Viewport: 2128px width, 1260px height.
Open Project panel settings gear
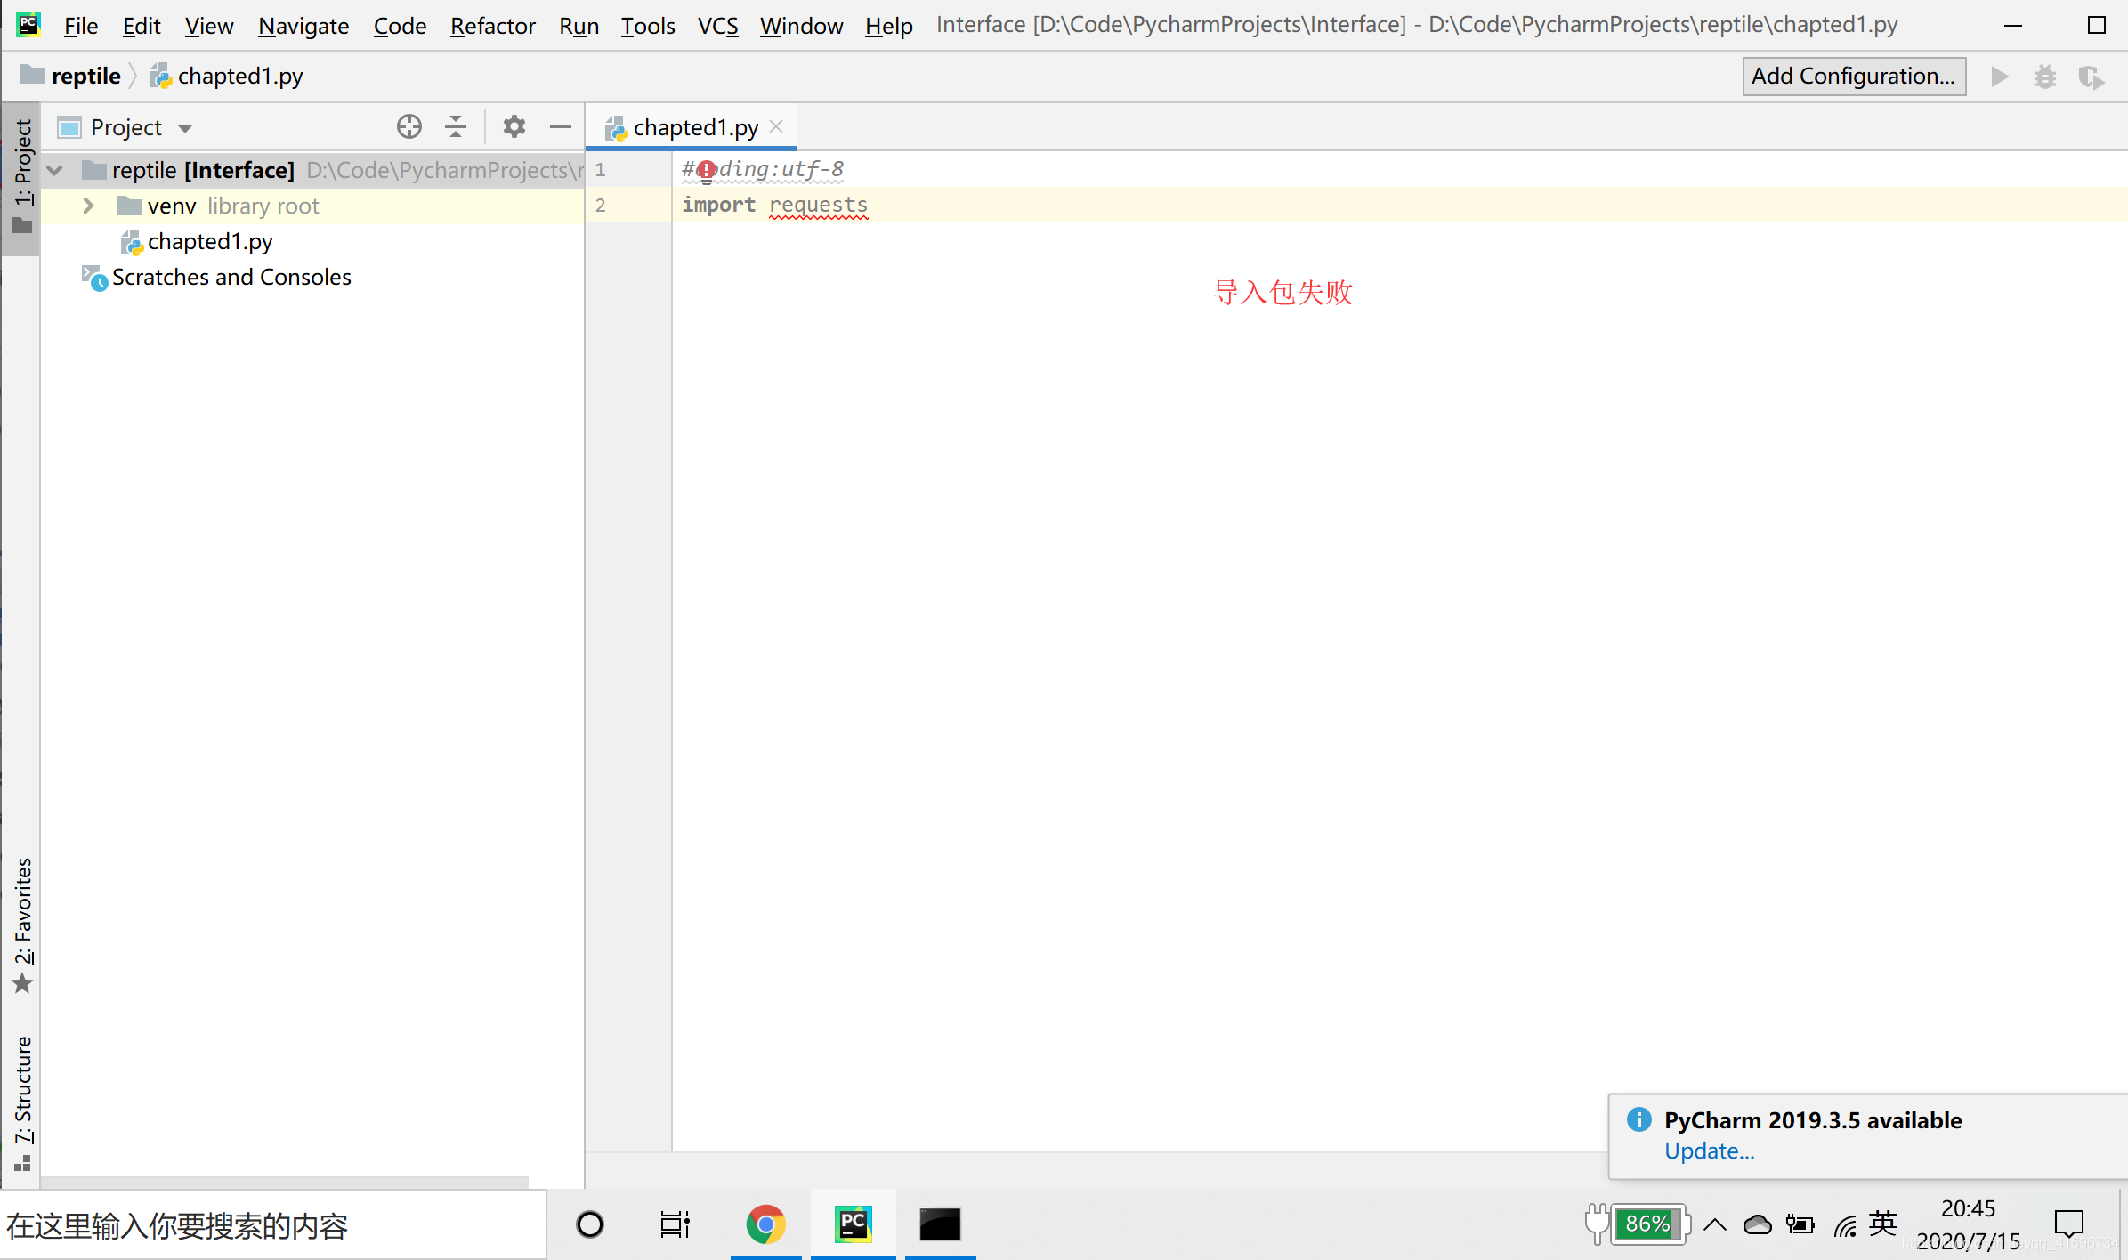pyautogui.click(x=514, y=126)
